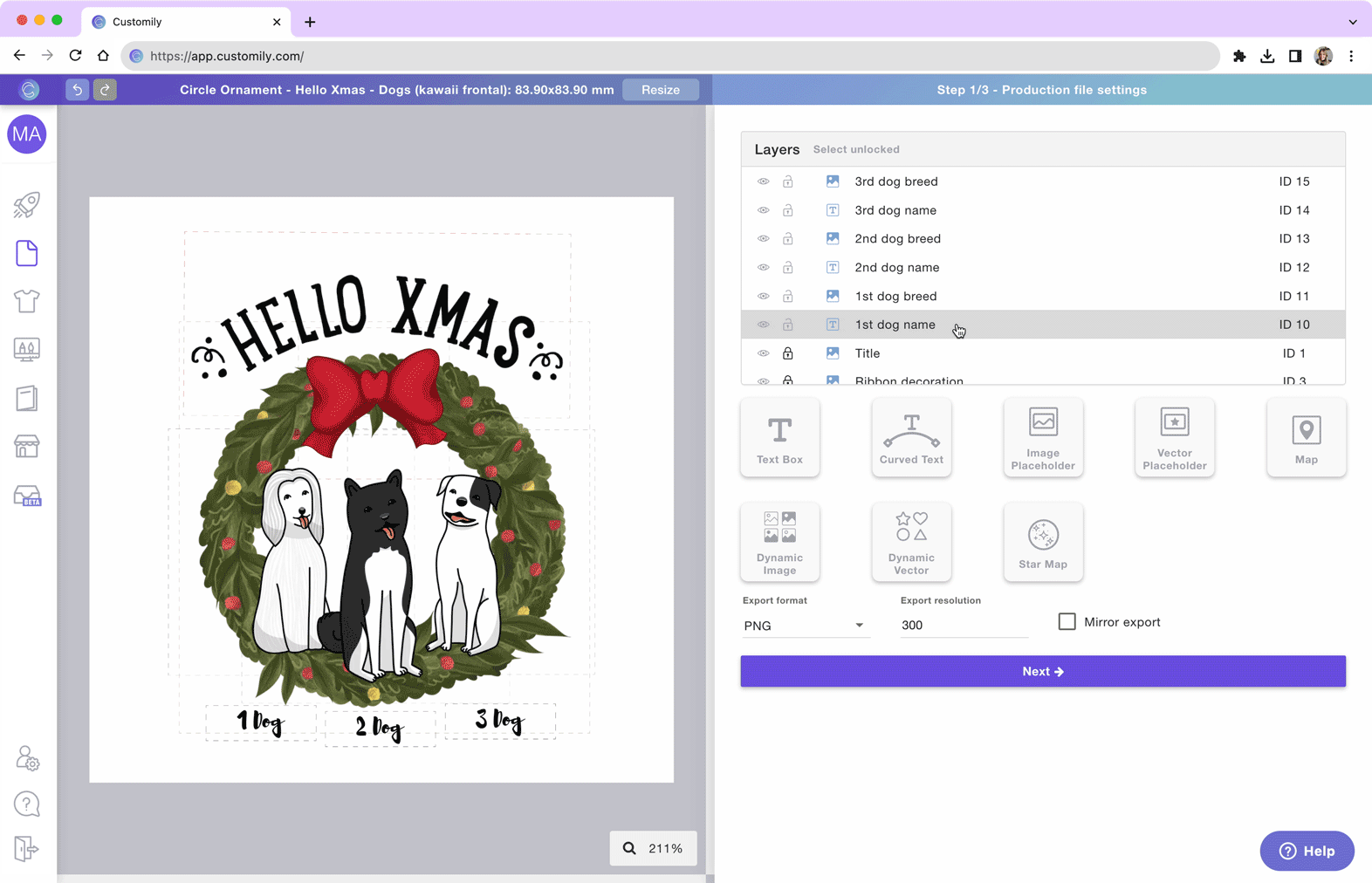
Task: Click the browser home button
Action: click(x=103, y=56)
